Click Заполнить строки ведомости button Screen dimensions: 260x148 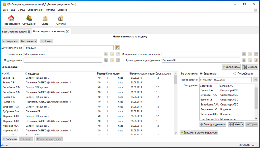[x=199, y=132]
